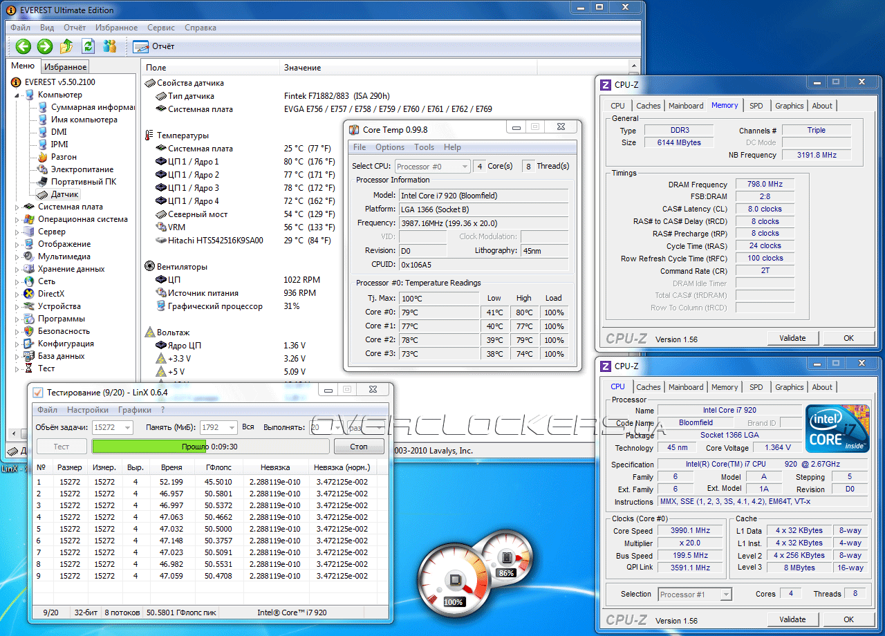Click the green Forward arrow in EVEREST toolbar
Screen dimensions: 885x636
(45, 46)
